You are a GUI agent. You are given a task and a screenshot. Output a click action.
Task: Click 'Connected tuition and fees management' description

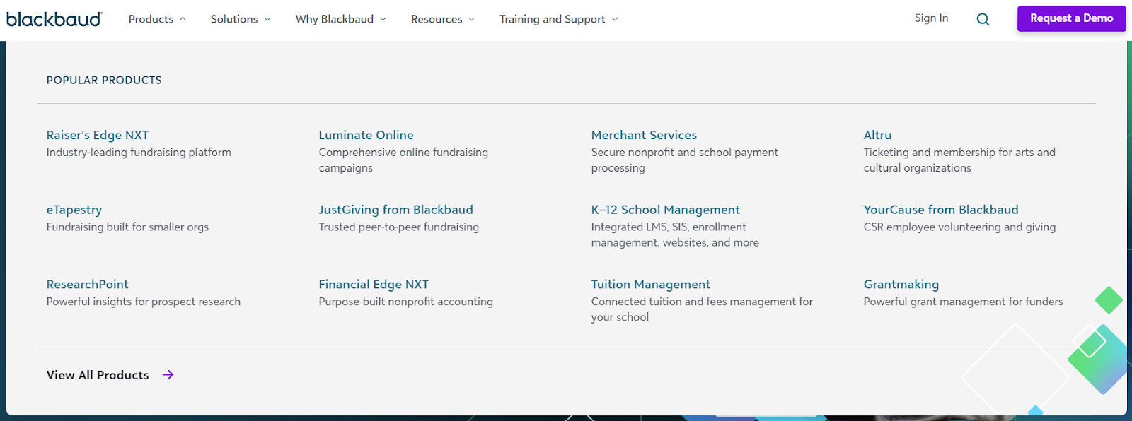702,309
